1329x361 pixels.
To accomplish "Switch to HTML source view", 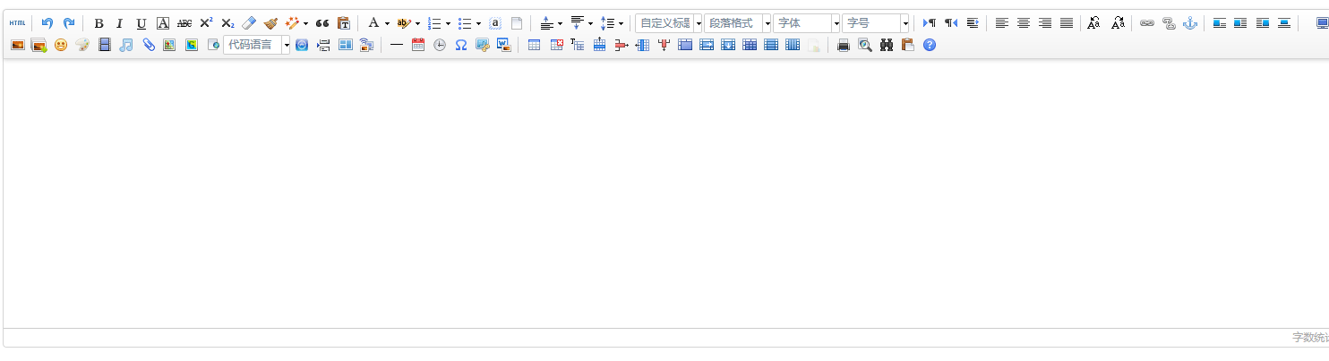I will click(18, 23).
